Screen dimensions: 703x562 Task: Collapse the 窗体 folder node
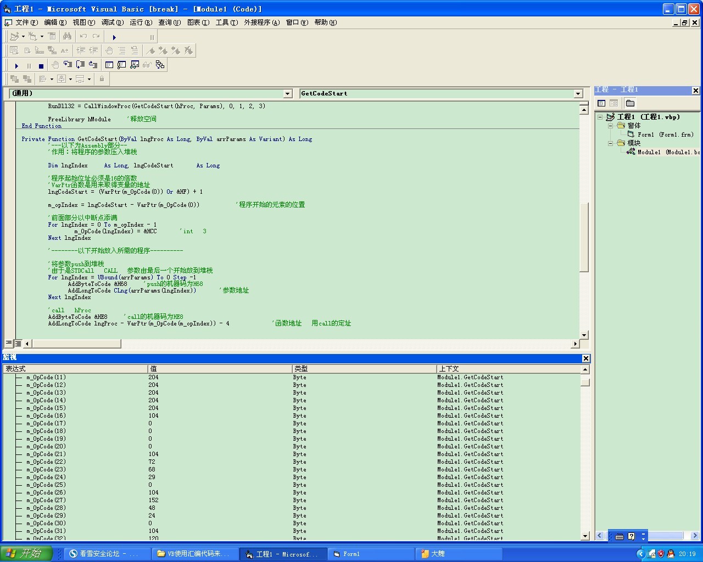(x=610, y=126)
